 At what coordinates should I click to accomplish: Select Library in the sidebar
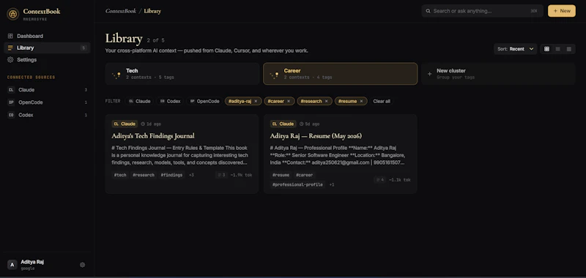(x=47, y=48)
